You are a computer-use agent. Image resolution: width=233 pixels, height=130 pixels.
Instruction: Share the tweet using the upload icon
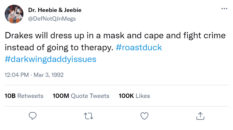200,115
